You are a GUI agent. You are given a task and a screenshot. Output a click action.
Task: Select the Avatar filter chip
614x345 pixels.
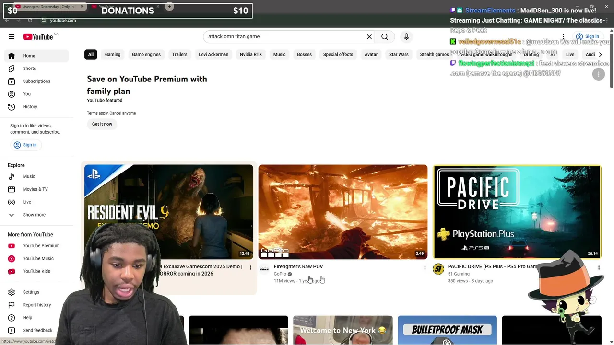[x=371, y=55]
